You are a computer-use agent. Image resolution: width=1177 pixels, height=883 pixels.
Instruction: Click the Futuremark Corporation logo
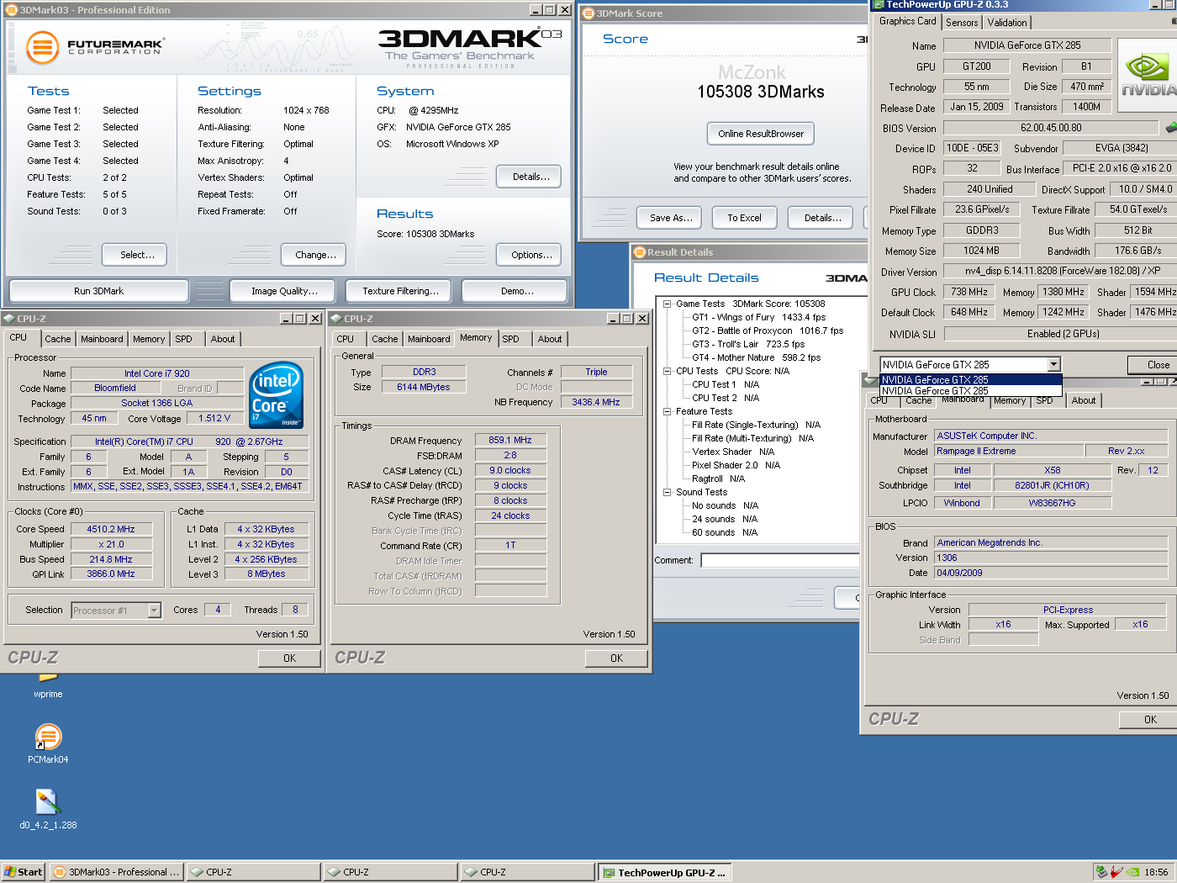click(x=94, y=47)
